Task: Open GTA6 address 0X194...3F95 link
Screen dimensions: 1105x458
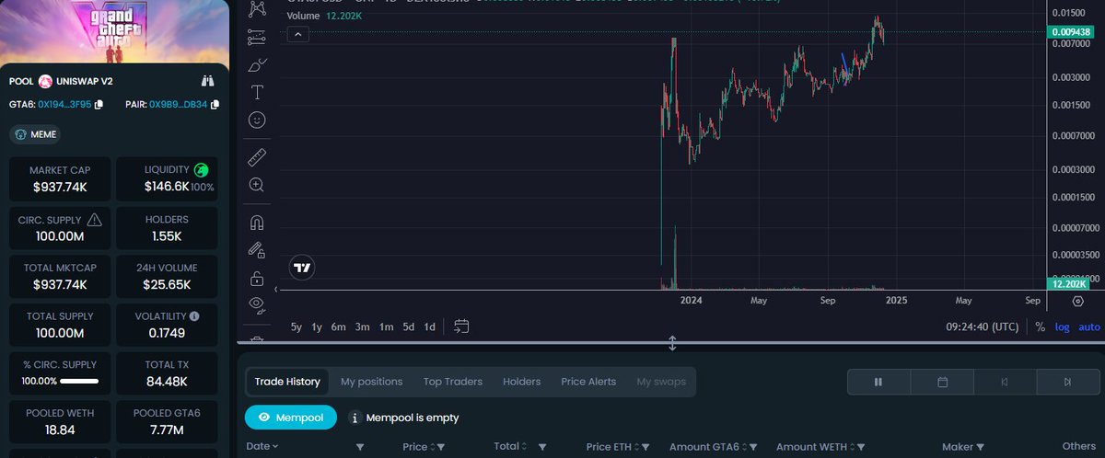Action: coord(64,105)
